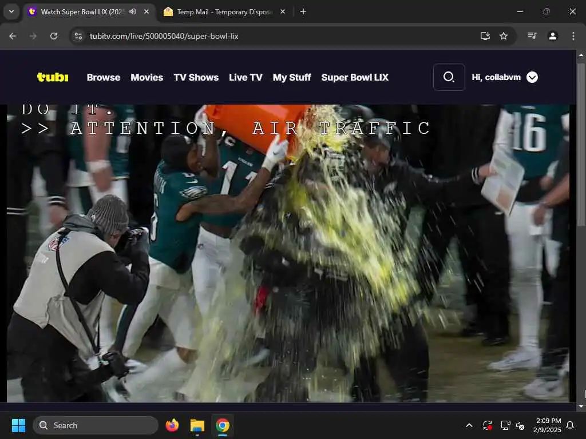The height and width of the screenshot is (439, 586).
Task: Click the sync update tray icon
Action: click(x=488, y=425)
